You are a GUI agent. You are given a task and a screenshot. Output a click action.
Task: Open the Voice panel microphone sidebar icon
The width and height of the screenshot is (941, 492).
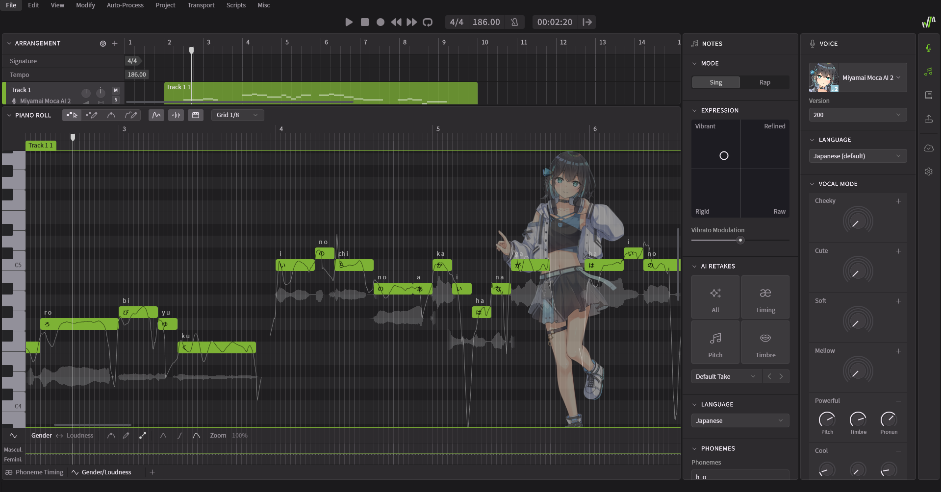[928, 48]
